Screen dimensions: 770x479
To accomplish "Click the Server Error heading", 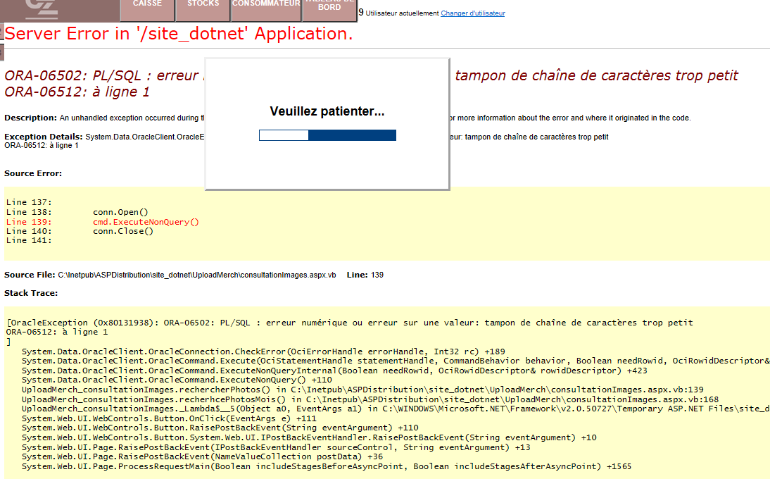I will (x=179, y=34).
